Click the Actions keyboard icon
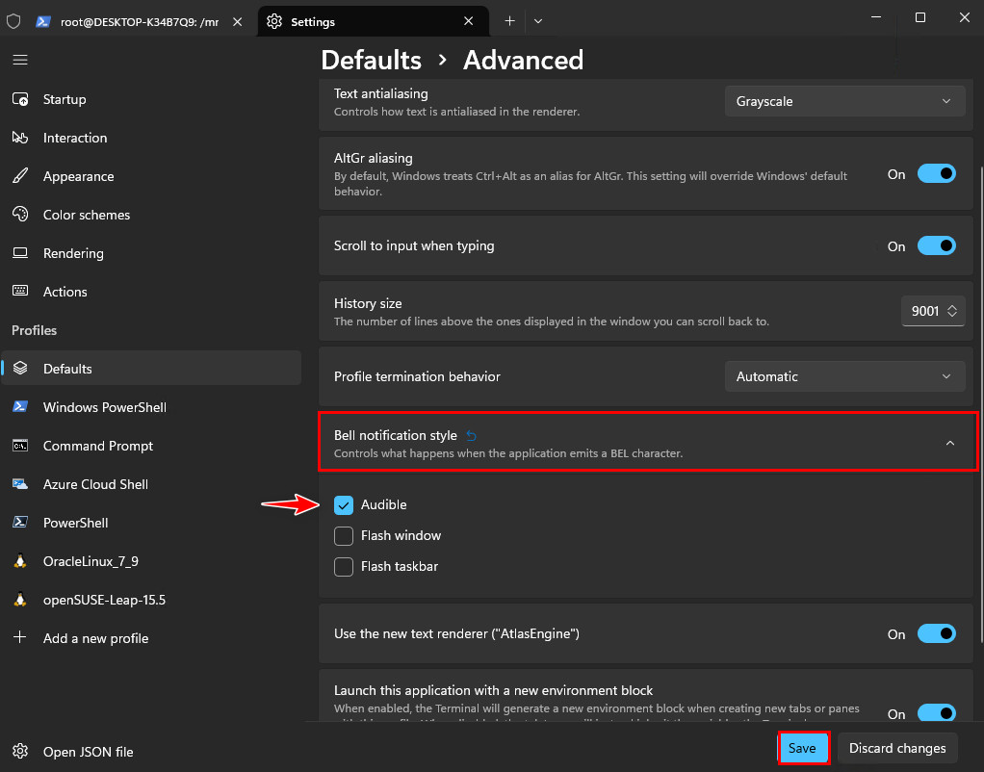This screenshot has height=772, width=984. coord(20,291)
